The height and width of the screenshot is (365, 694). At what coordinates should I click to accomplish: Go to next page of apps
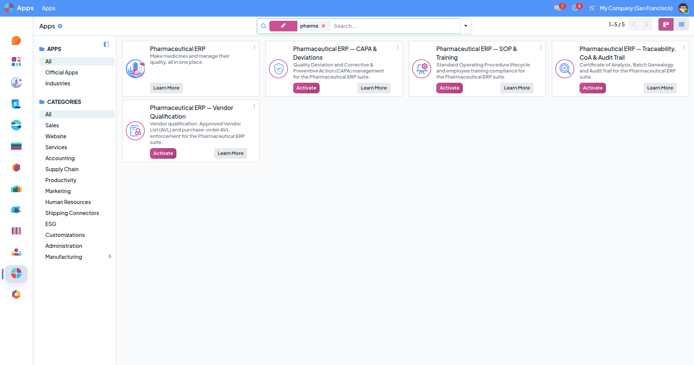pyautogui.click(x=646, y=25)
